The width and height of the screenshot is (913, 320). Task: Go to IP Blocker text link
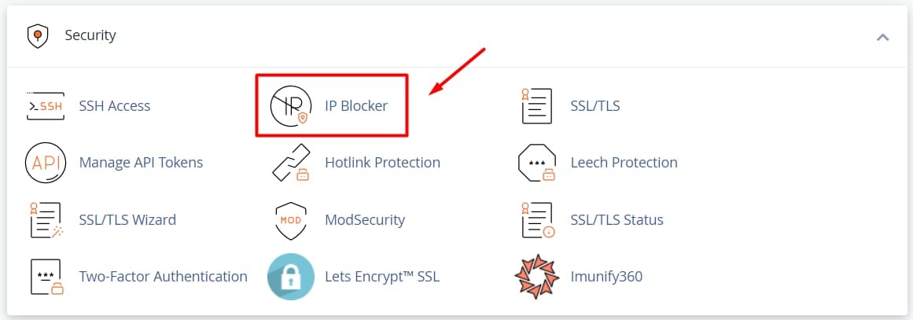click(x=356, y=105)
